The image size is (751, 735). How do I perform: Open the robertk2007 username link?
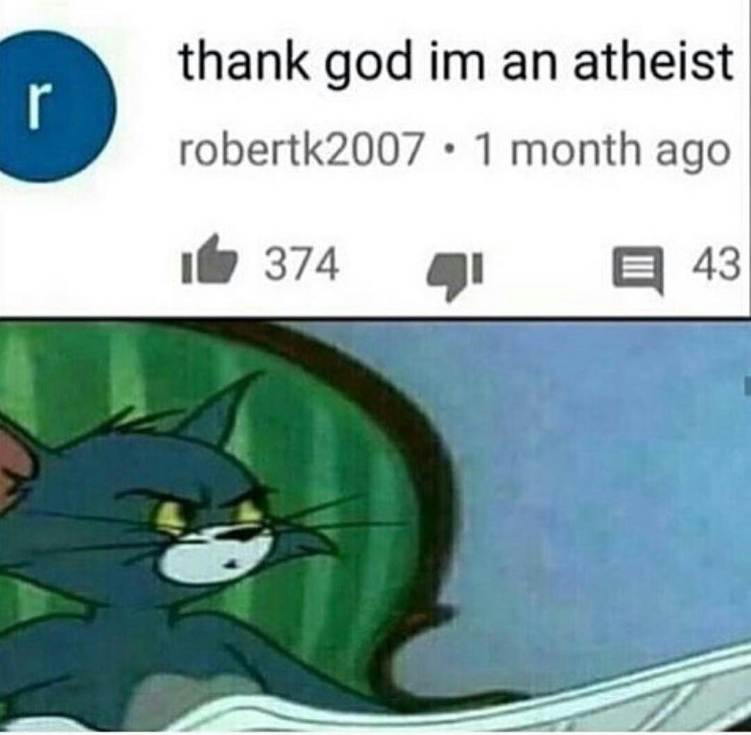point(301,150)
